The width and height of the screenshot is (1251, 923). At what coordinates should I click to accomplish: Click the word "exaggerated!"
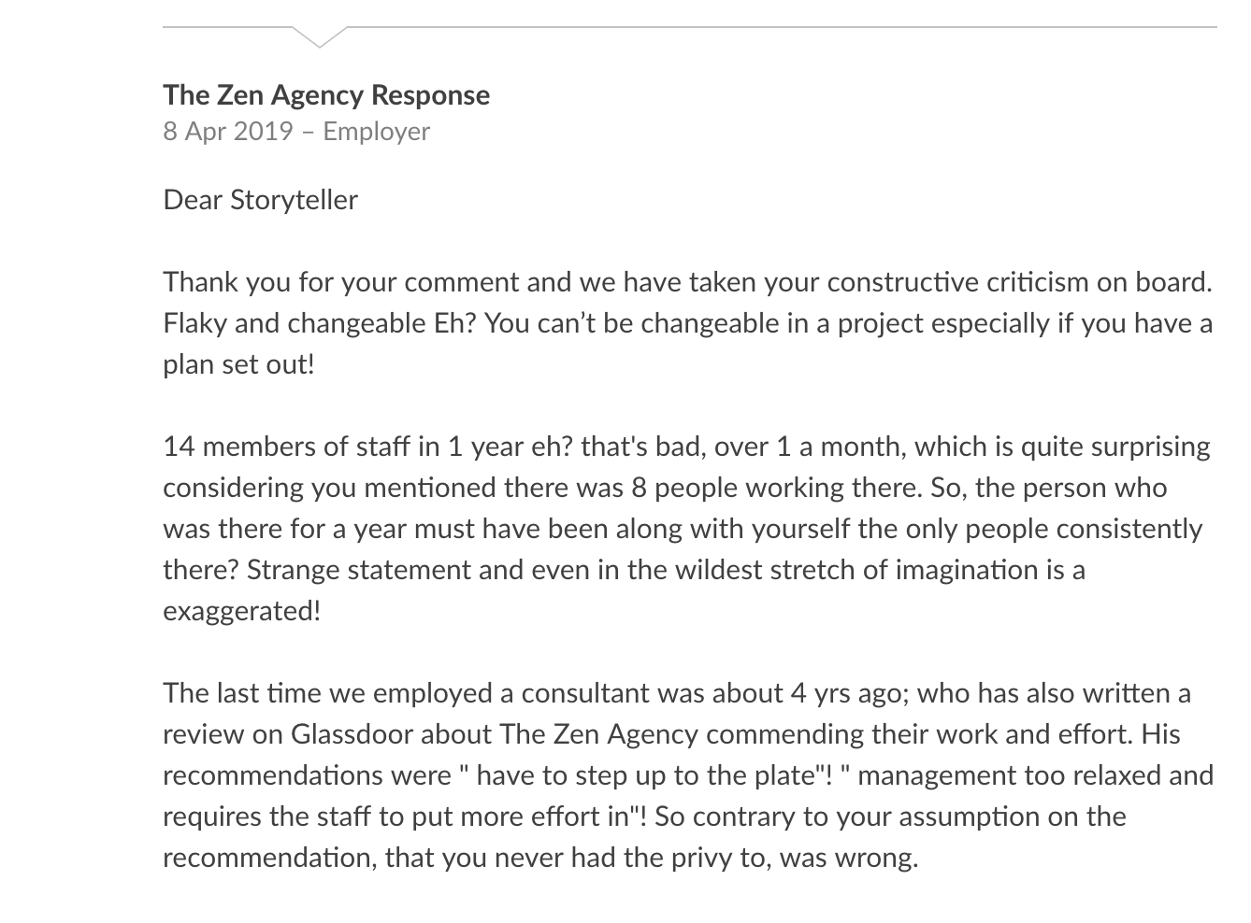click(x=241, y=611)
